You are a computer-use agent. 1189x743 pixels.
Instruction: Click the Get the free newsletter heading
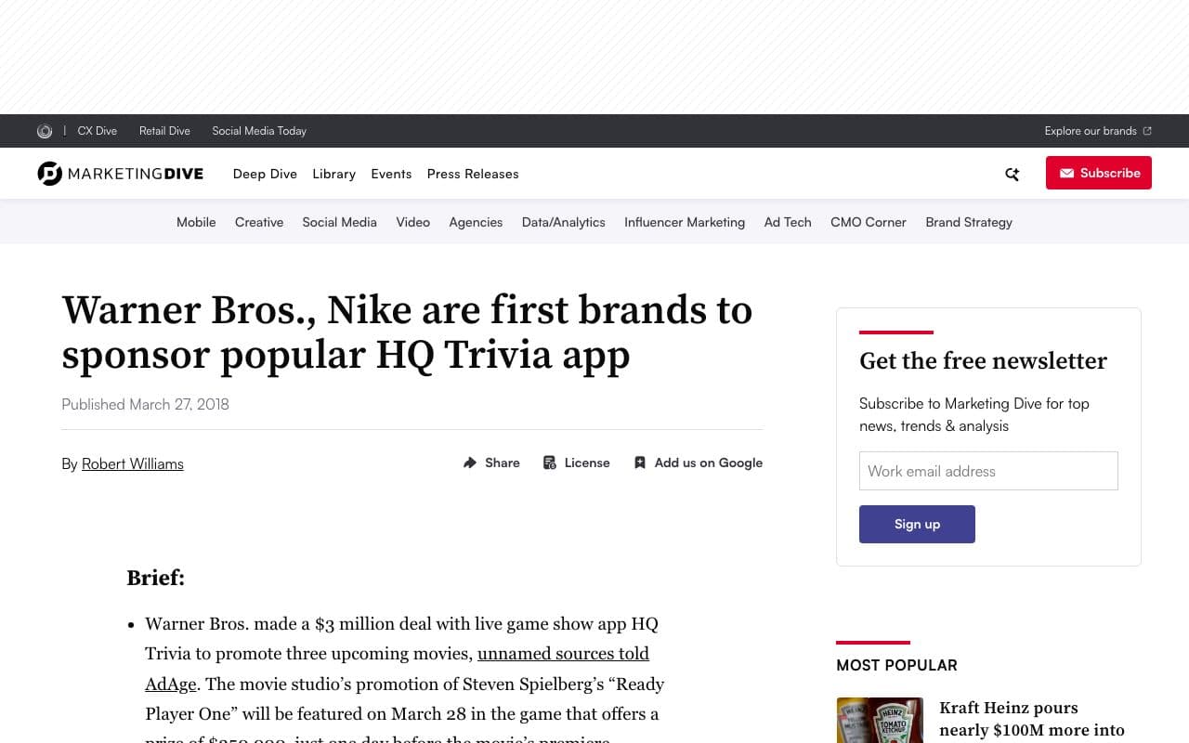coord(983,360)
